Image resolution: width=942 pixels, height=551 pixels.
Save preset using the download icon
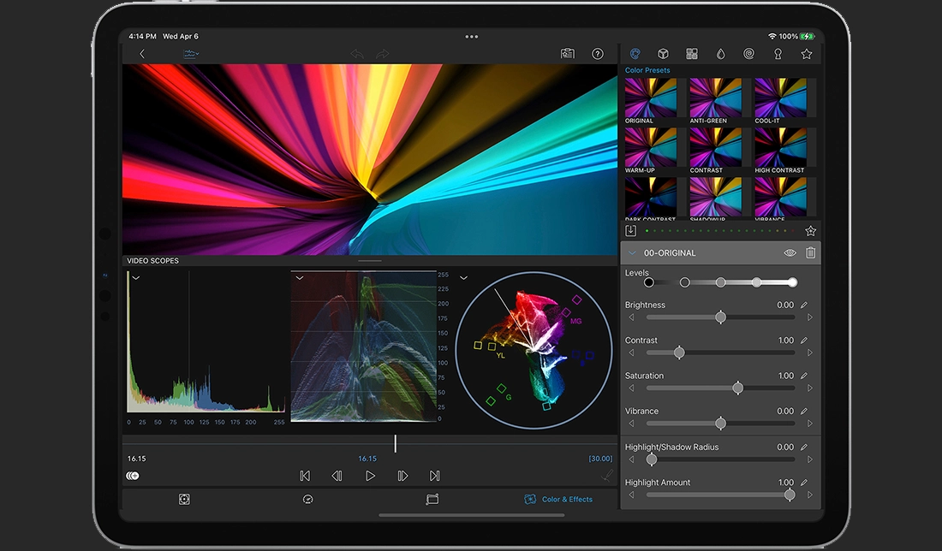[x=631, y=231]
